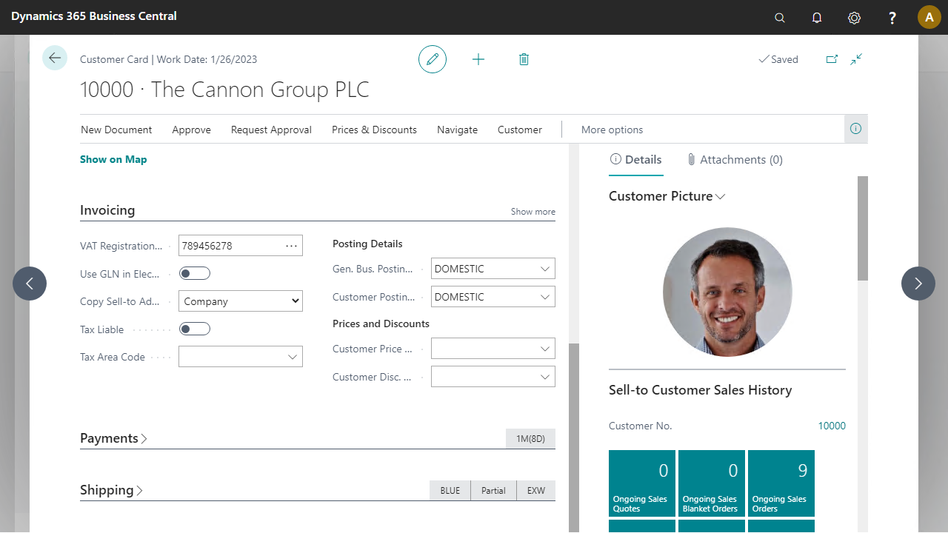The image size is (948, 533).
Task: Toggle Use GLN in Electronic Documents
Action: click(195, 274)
